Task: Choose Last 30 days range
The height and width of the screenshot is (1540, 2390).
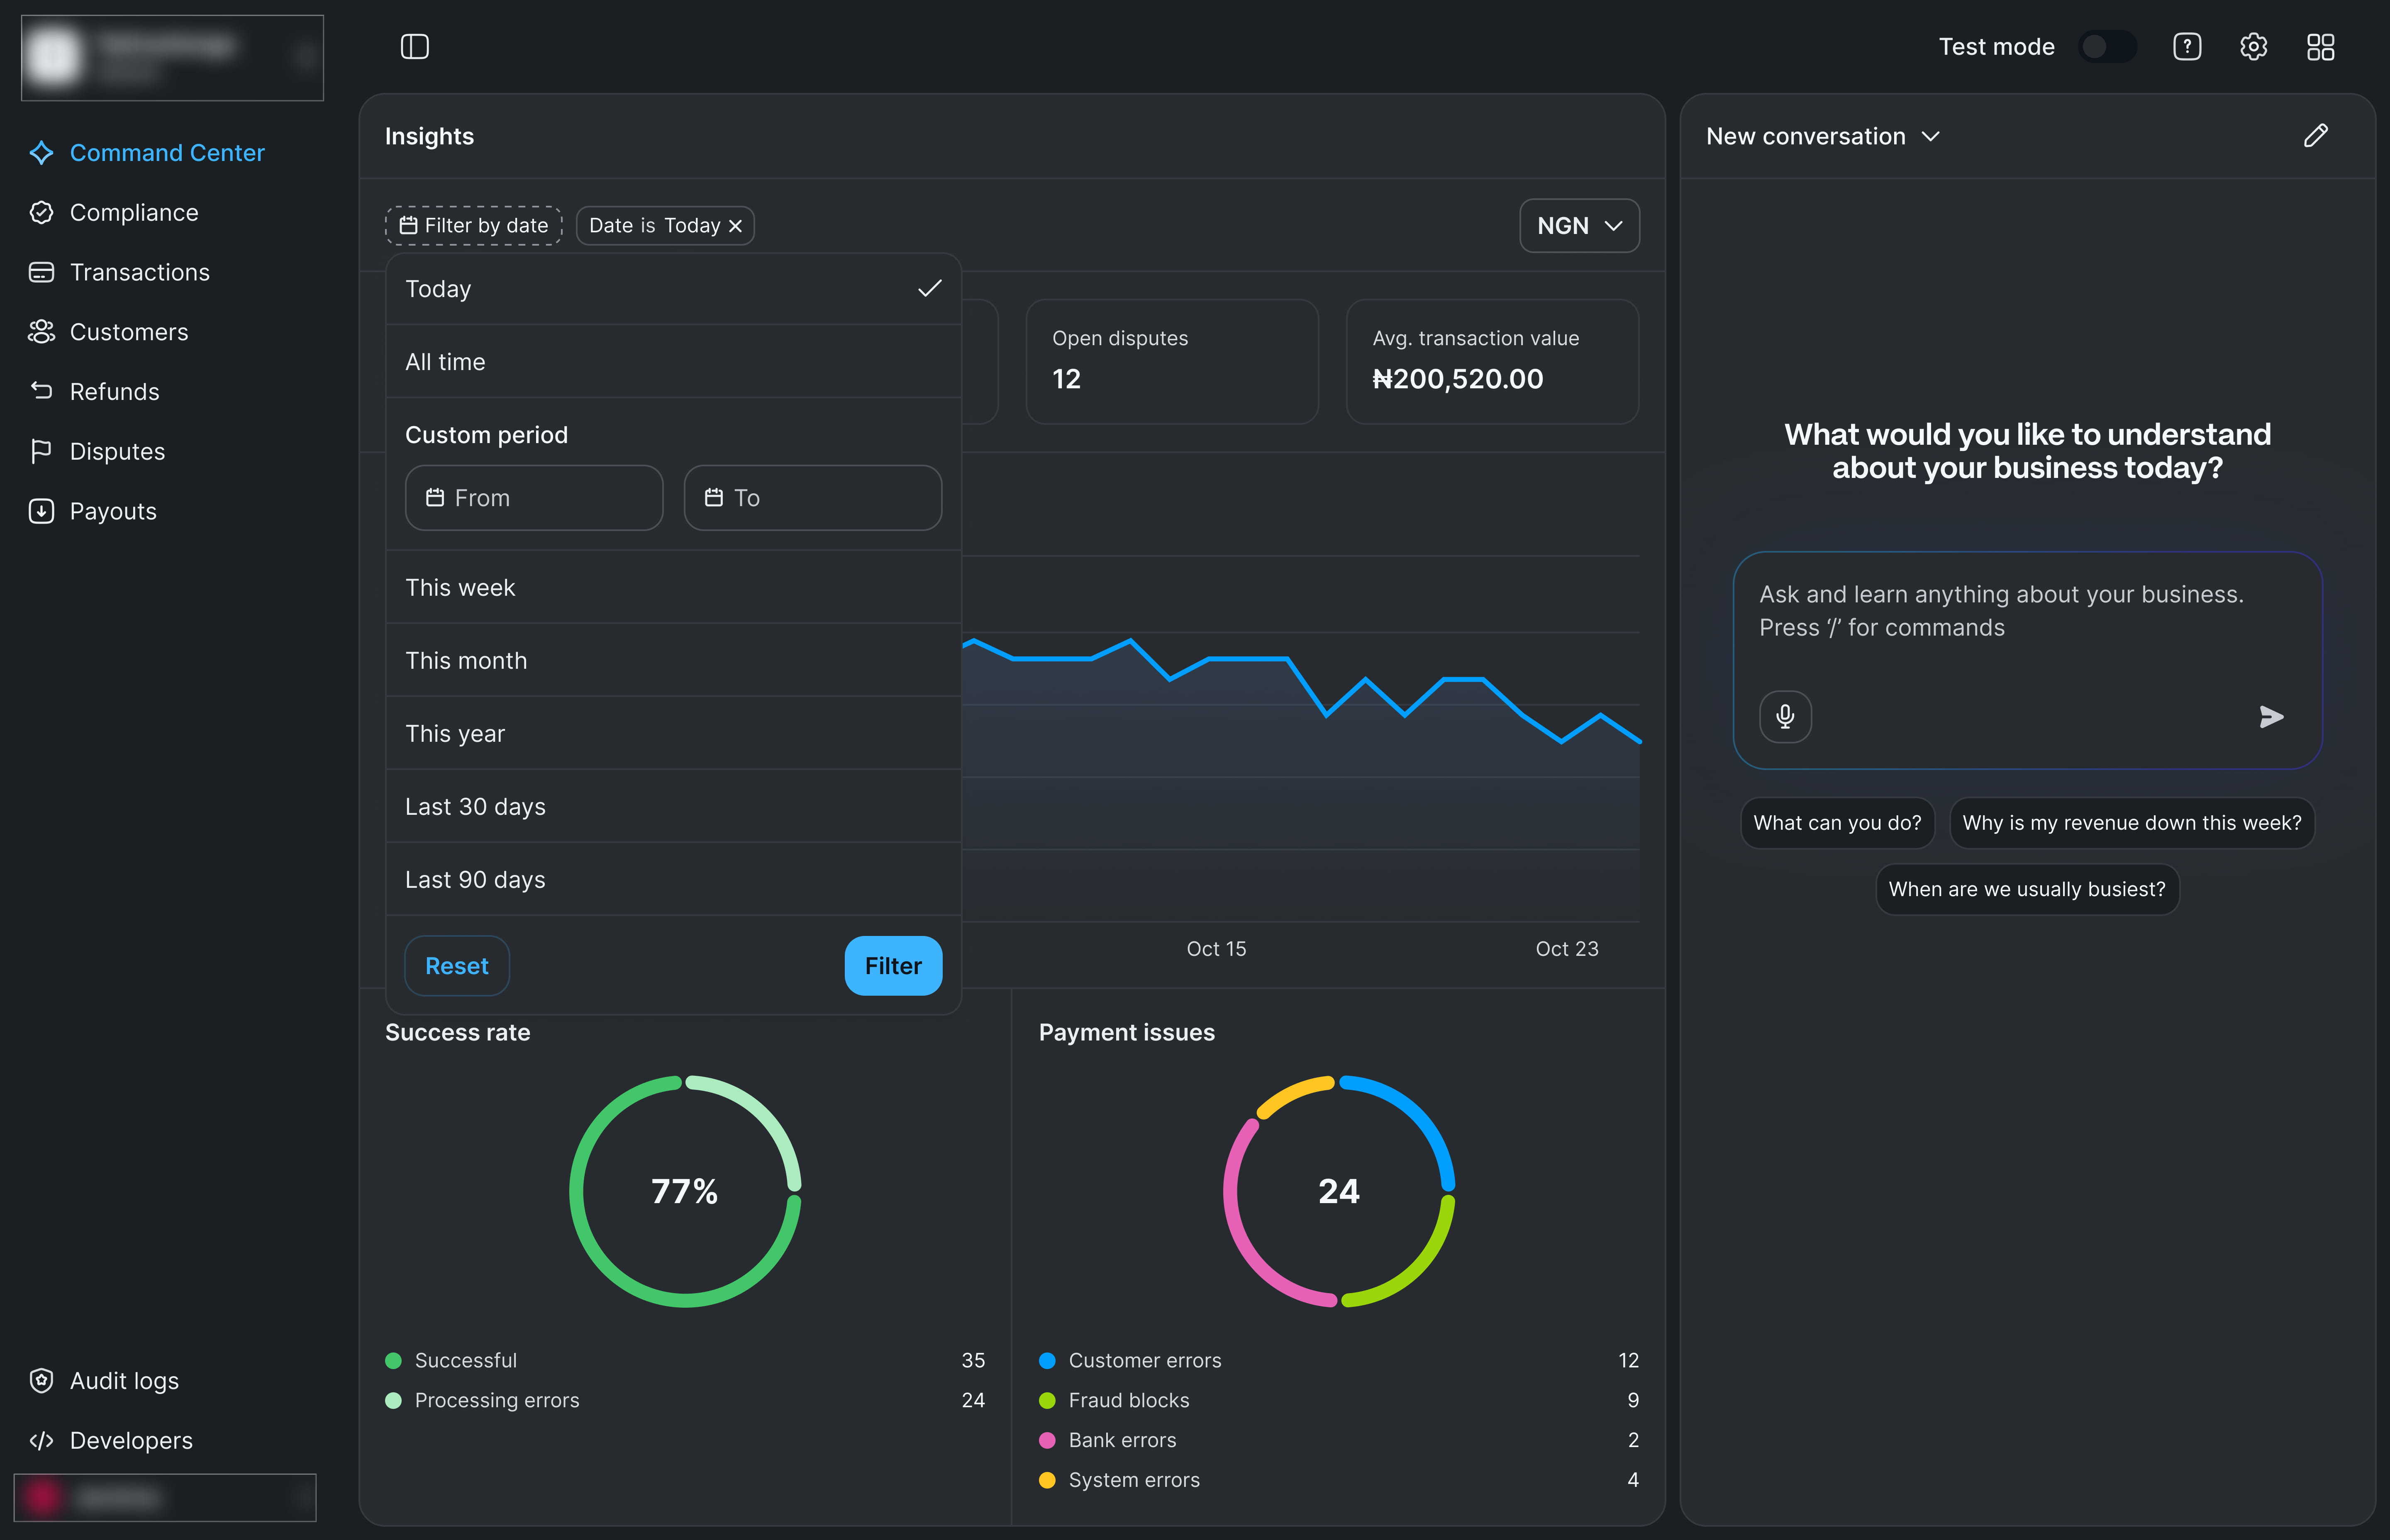Action: [x=674, y=807]
